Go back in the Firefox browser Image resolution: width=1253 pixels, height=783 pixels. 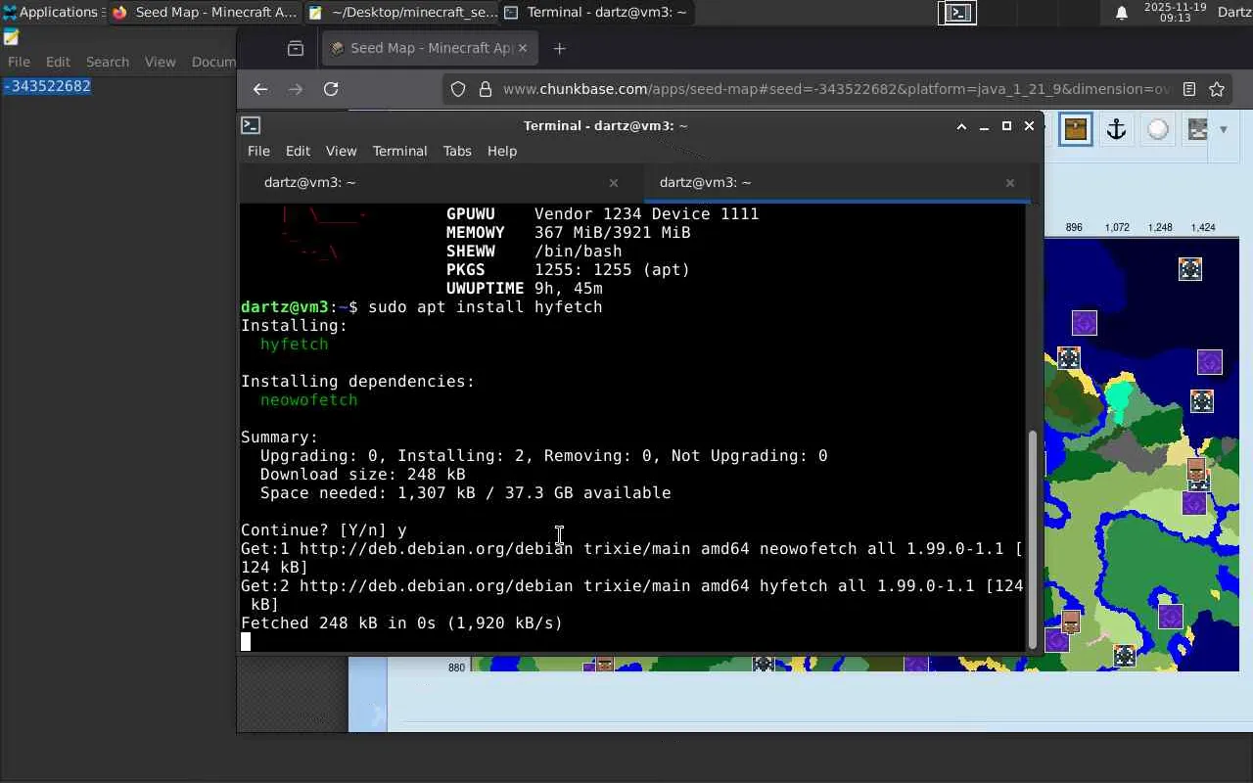259,89
